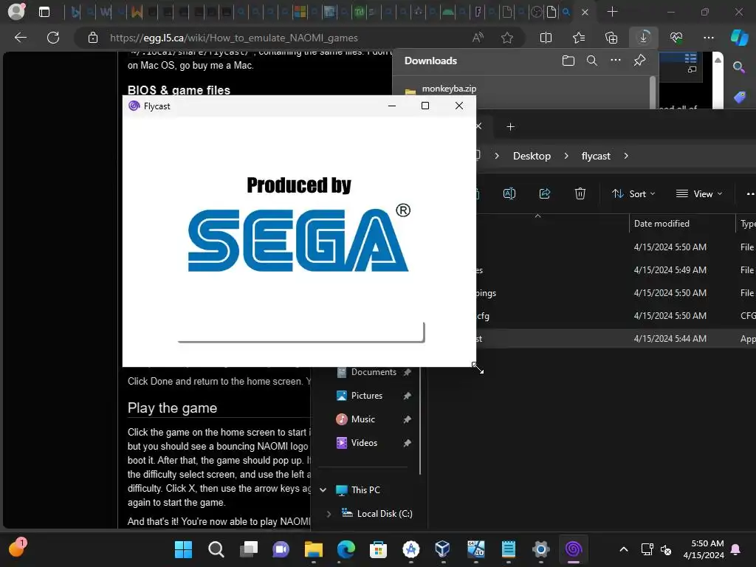756x567 pixels.
Task: Select the row dated 4/15/2024 5:44 AM
Action: click(616, 338)
